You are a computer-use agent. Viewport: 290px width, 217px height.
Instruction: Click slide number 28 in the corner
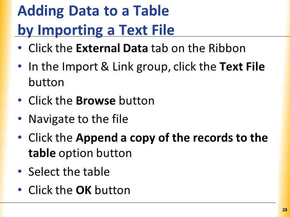pyautogui.click(x=285, y=210)
